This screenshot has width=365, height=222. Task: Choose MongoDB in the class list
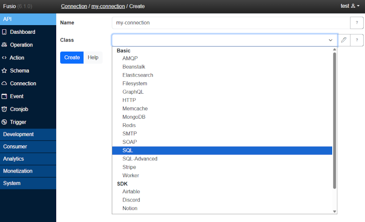134,117
